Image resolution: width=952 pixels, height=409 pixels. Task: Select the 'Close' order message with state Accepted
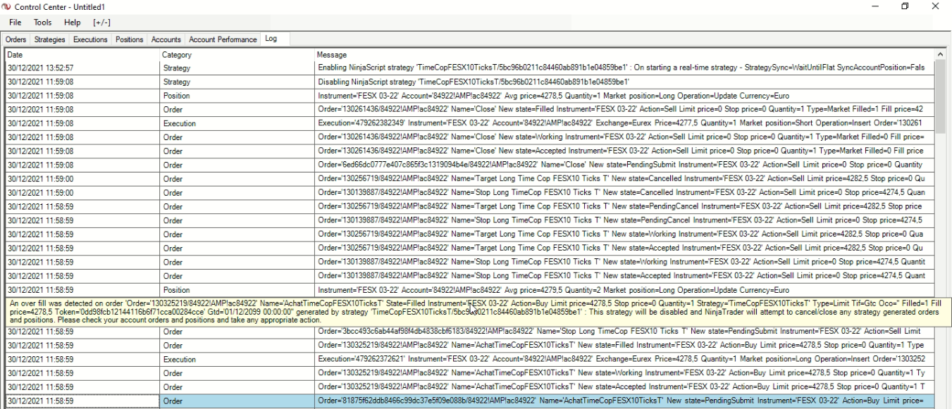[x=625, y=151]
